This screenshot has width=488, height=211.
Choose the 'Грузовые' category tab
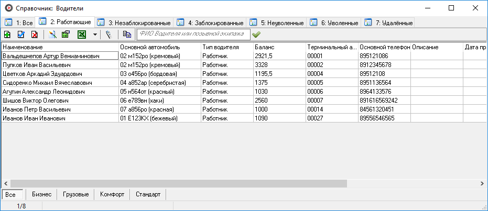pyautogui.click(x=75, y=194)
